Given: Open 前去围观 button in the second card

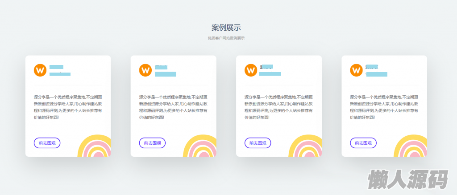Looking at the screenshot, I should (x=153, y=143).
